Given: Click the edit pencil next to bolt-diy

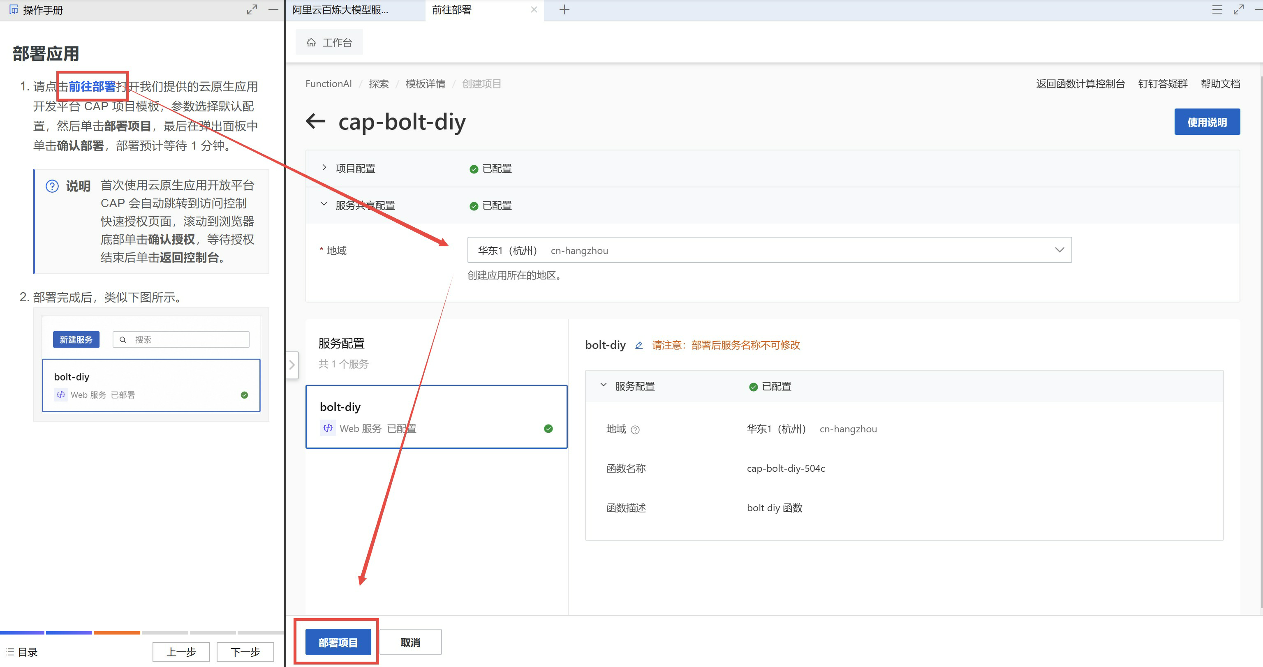Looking at the screenshot, I should coord(638,345).
